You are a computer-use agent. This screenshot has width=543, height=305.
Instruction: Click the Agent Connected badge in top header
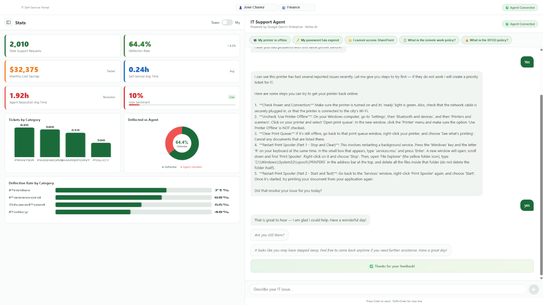pyautogui.click(x=520, y=8)
